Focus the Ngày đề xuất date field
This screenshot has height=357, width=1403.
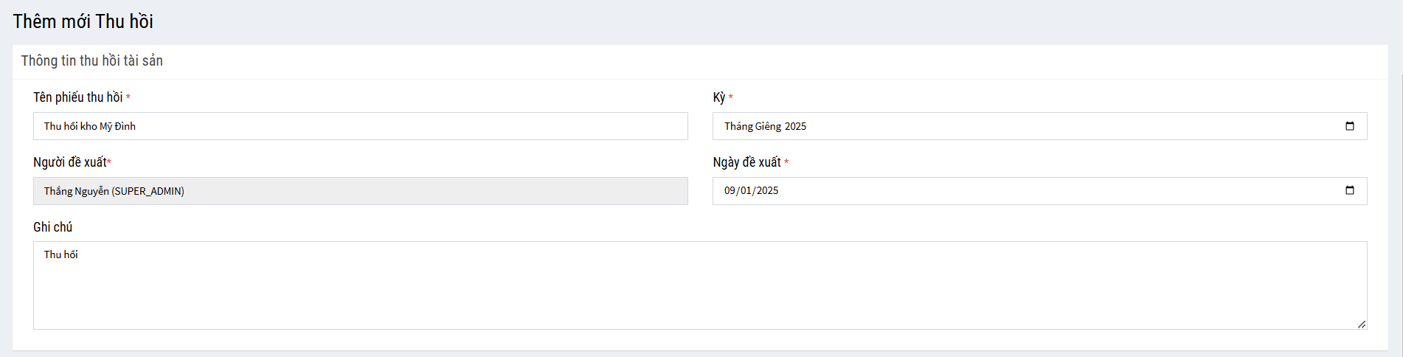(1033, 191)
